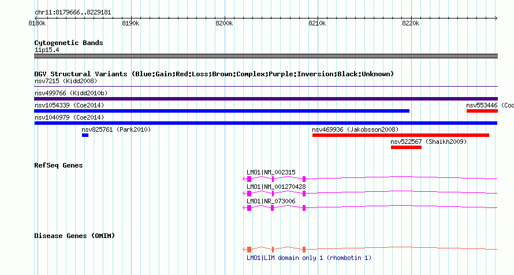This screenshot has height=275, width=514.
Task: Click the magenta NM_001270428 gene model line
Action: point(370,193)
